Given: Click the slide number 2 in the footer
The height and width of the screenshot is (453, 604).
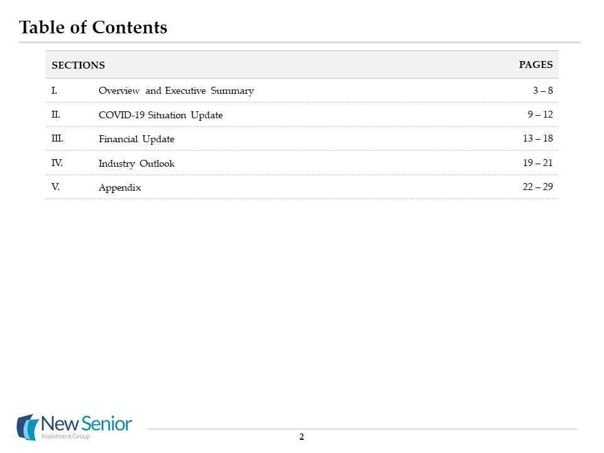Looking at the screenshot, I should click(x=302, y=437).
